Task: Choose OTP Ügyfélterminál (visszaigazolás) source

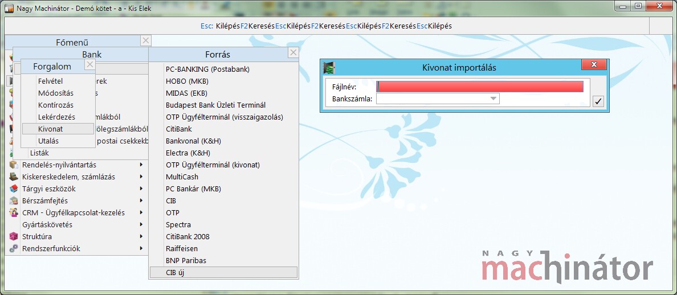Action: click(x=223, y=117)
